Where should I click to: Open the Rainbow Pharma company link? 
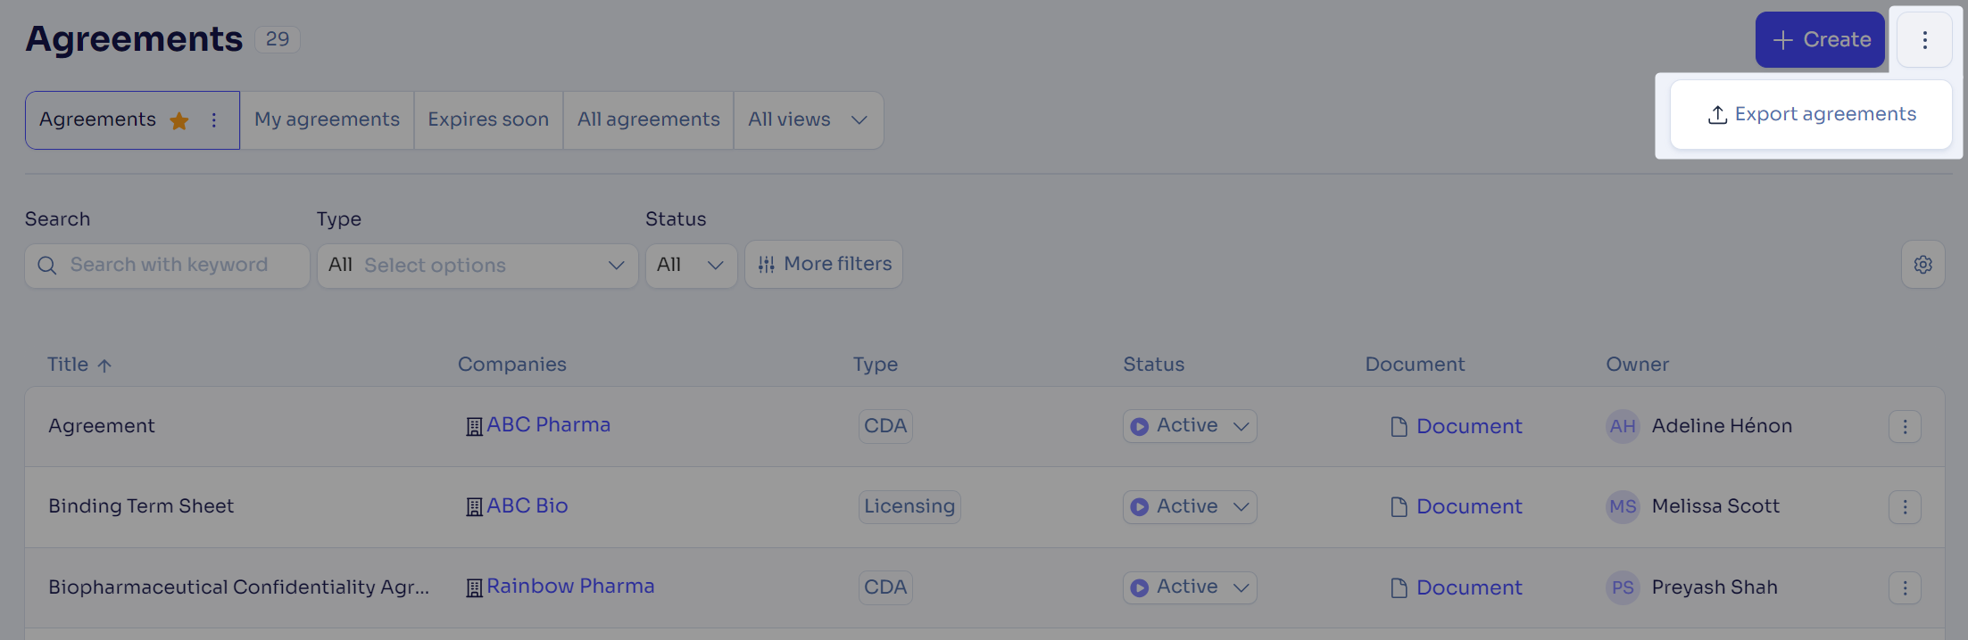[570, 587]
